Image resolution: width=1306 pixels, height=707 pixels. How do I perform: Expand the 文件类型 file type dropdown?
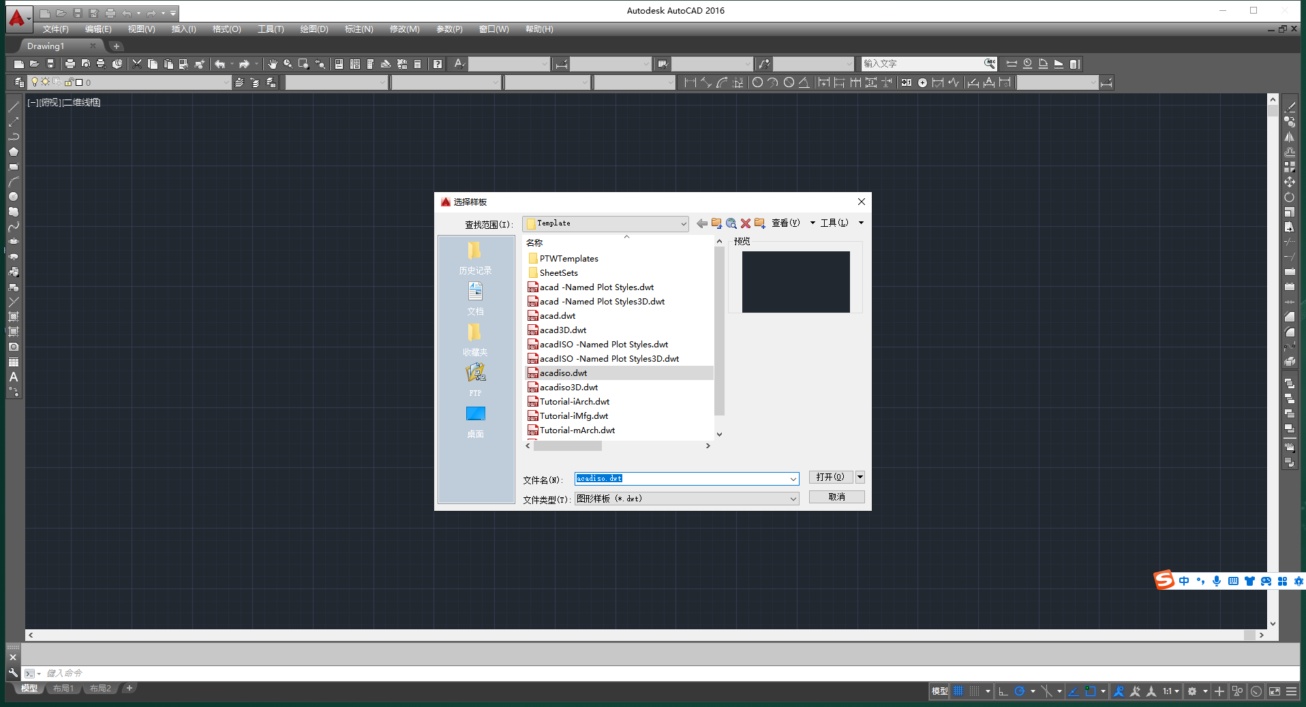(x=793, y=499)
